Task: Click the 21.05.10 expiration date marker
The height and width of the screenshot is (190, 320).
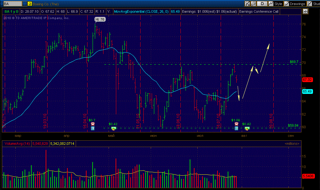Action: (138, 121)
